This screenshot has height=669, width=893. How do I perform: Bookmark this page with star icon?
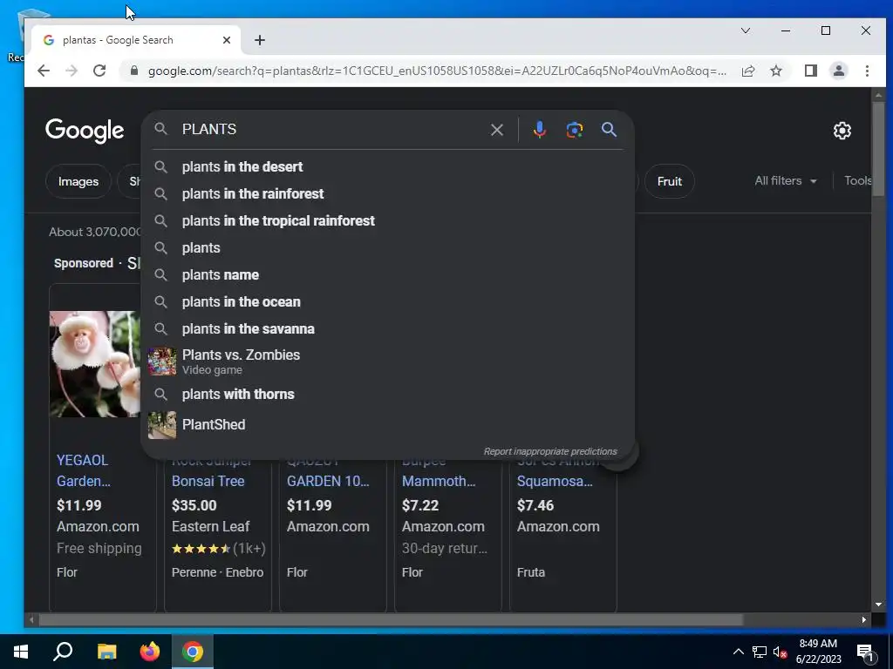point(775,71)
